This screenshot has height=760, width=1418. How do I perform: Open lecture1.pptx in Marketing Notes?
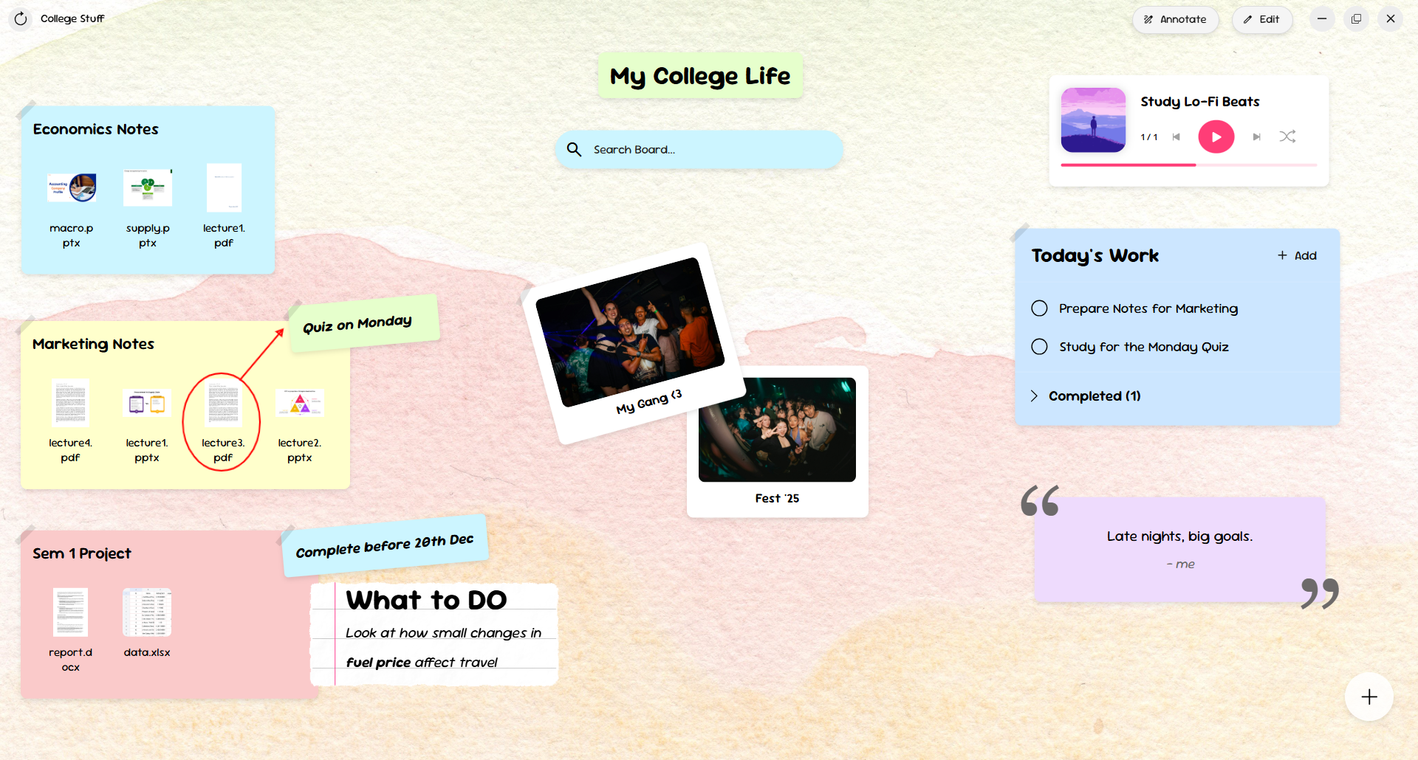[x=147, y=423]
